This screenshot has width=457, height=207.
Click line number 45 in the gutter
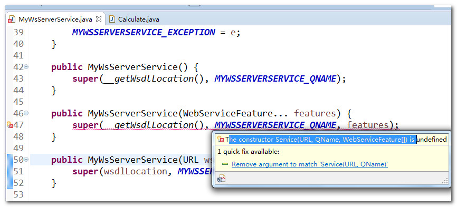(x=18, y=102)
